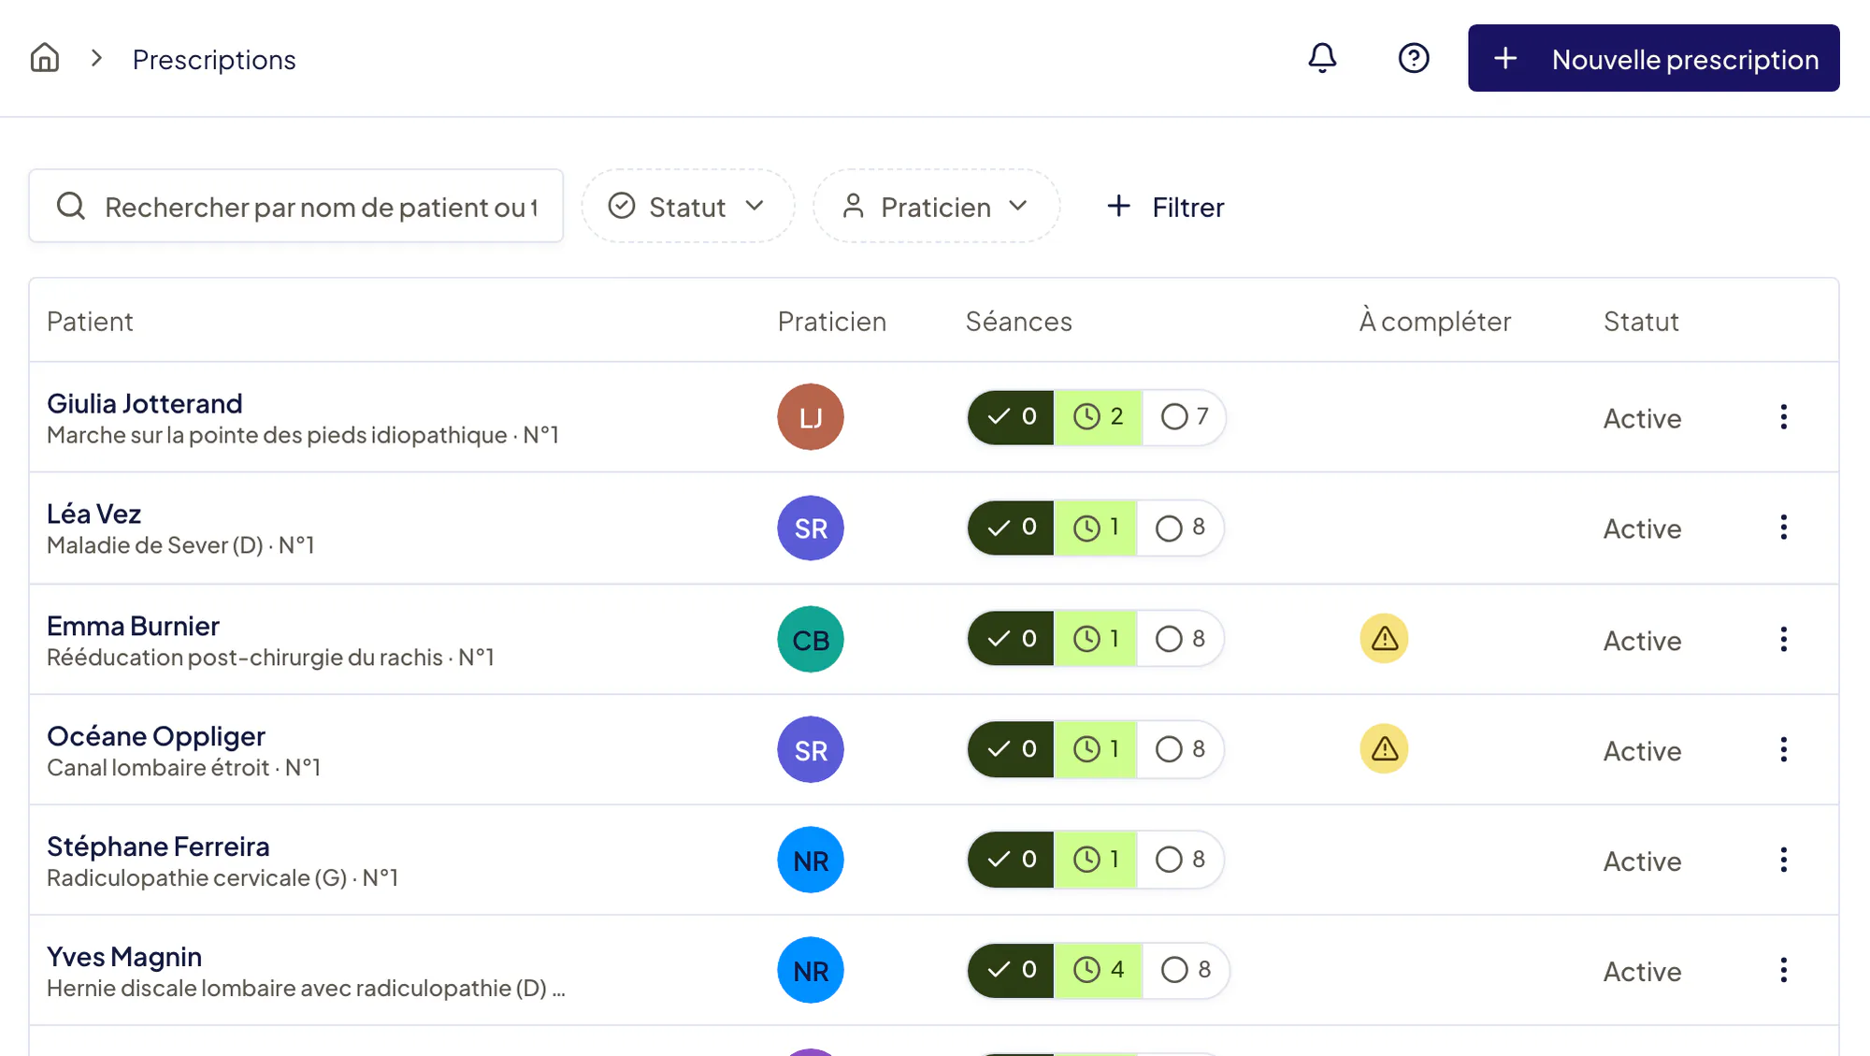1870x1056 pixels.
Task: Click SR practitioner avatar for Léa Vez
Action: 811,528
